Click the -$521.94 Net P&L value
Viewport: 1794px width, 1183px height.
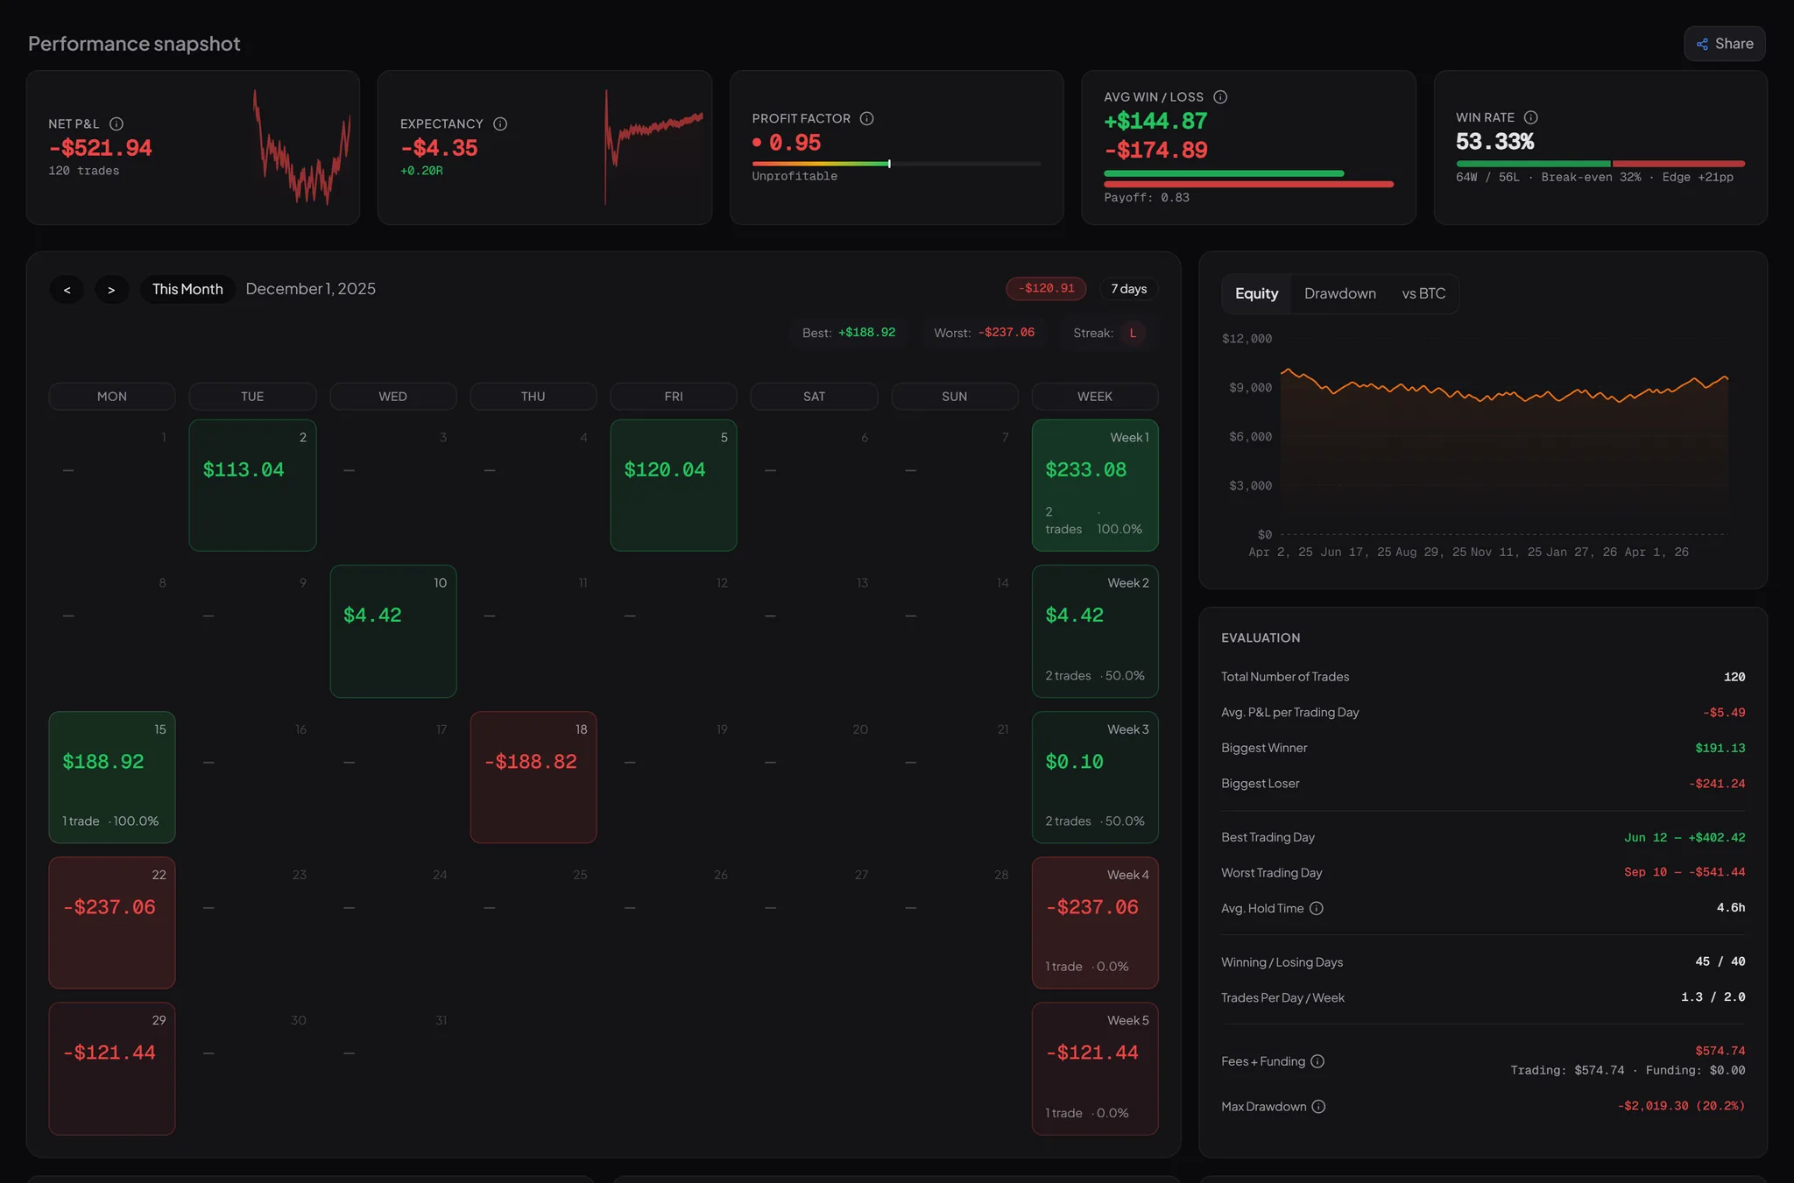click(100, 148)
